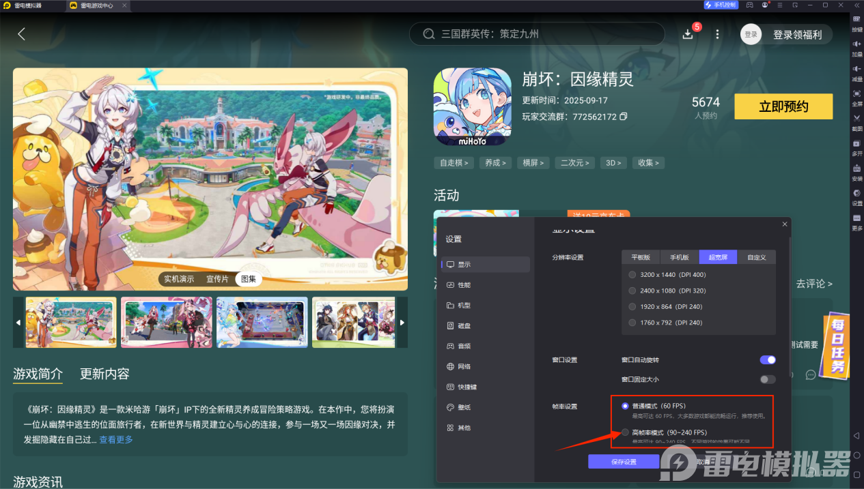Screen dimensions: 864x489
Task: Toggle 窗口自动旋转 switch
Action: [x=768, y=359]
